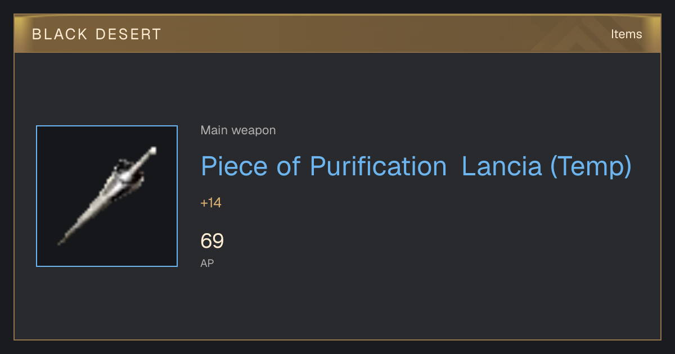Click the word Lancia in the title
Screen dimensions: 675x354
(x=502, y=166)
